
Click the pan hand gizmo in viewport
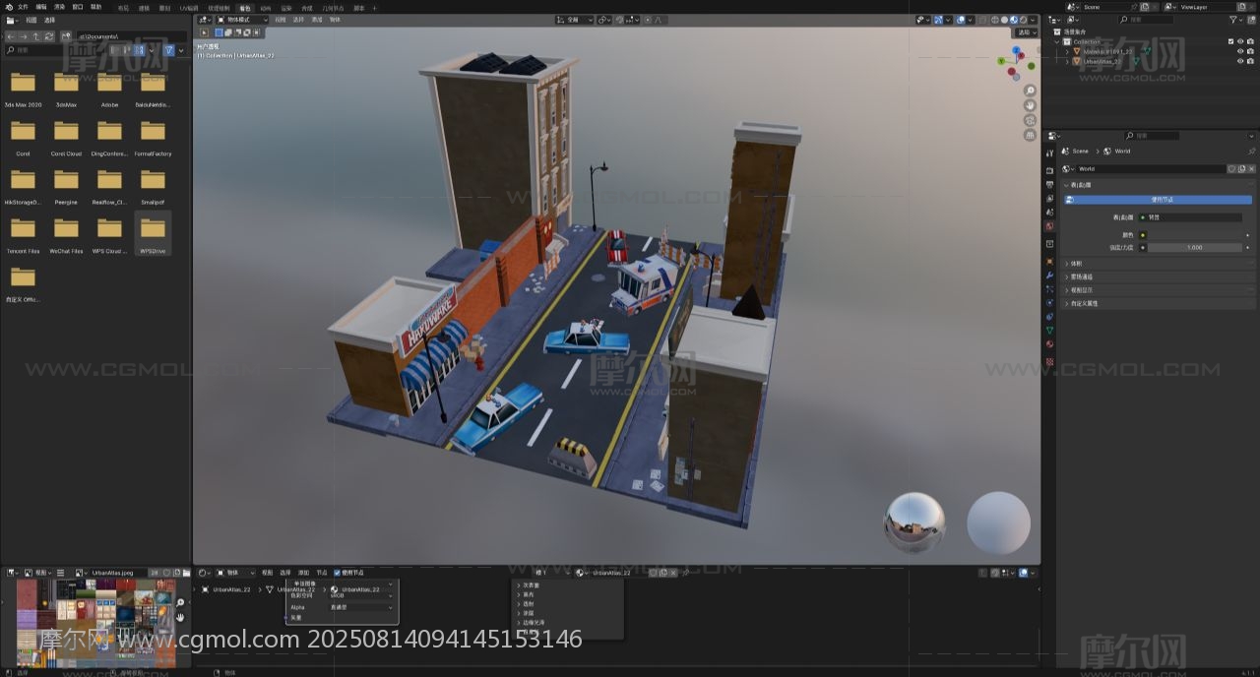(x=1030, y=105)
